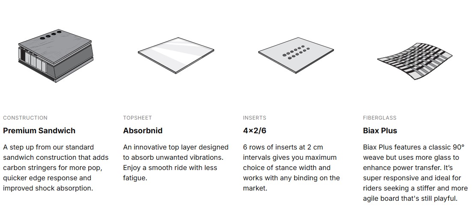Click the CONSTRUCTION category label

(25, 118)
